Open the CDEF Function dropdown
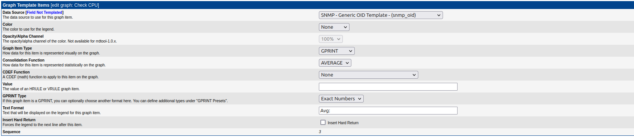This screenshot has height=138, width=634. pyautogui.click(x=368, y=75)
